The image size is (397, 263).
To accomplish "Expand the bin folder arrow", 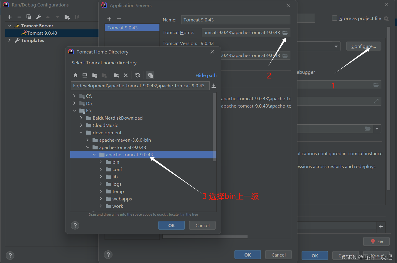I will 101,162.
